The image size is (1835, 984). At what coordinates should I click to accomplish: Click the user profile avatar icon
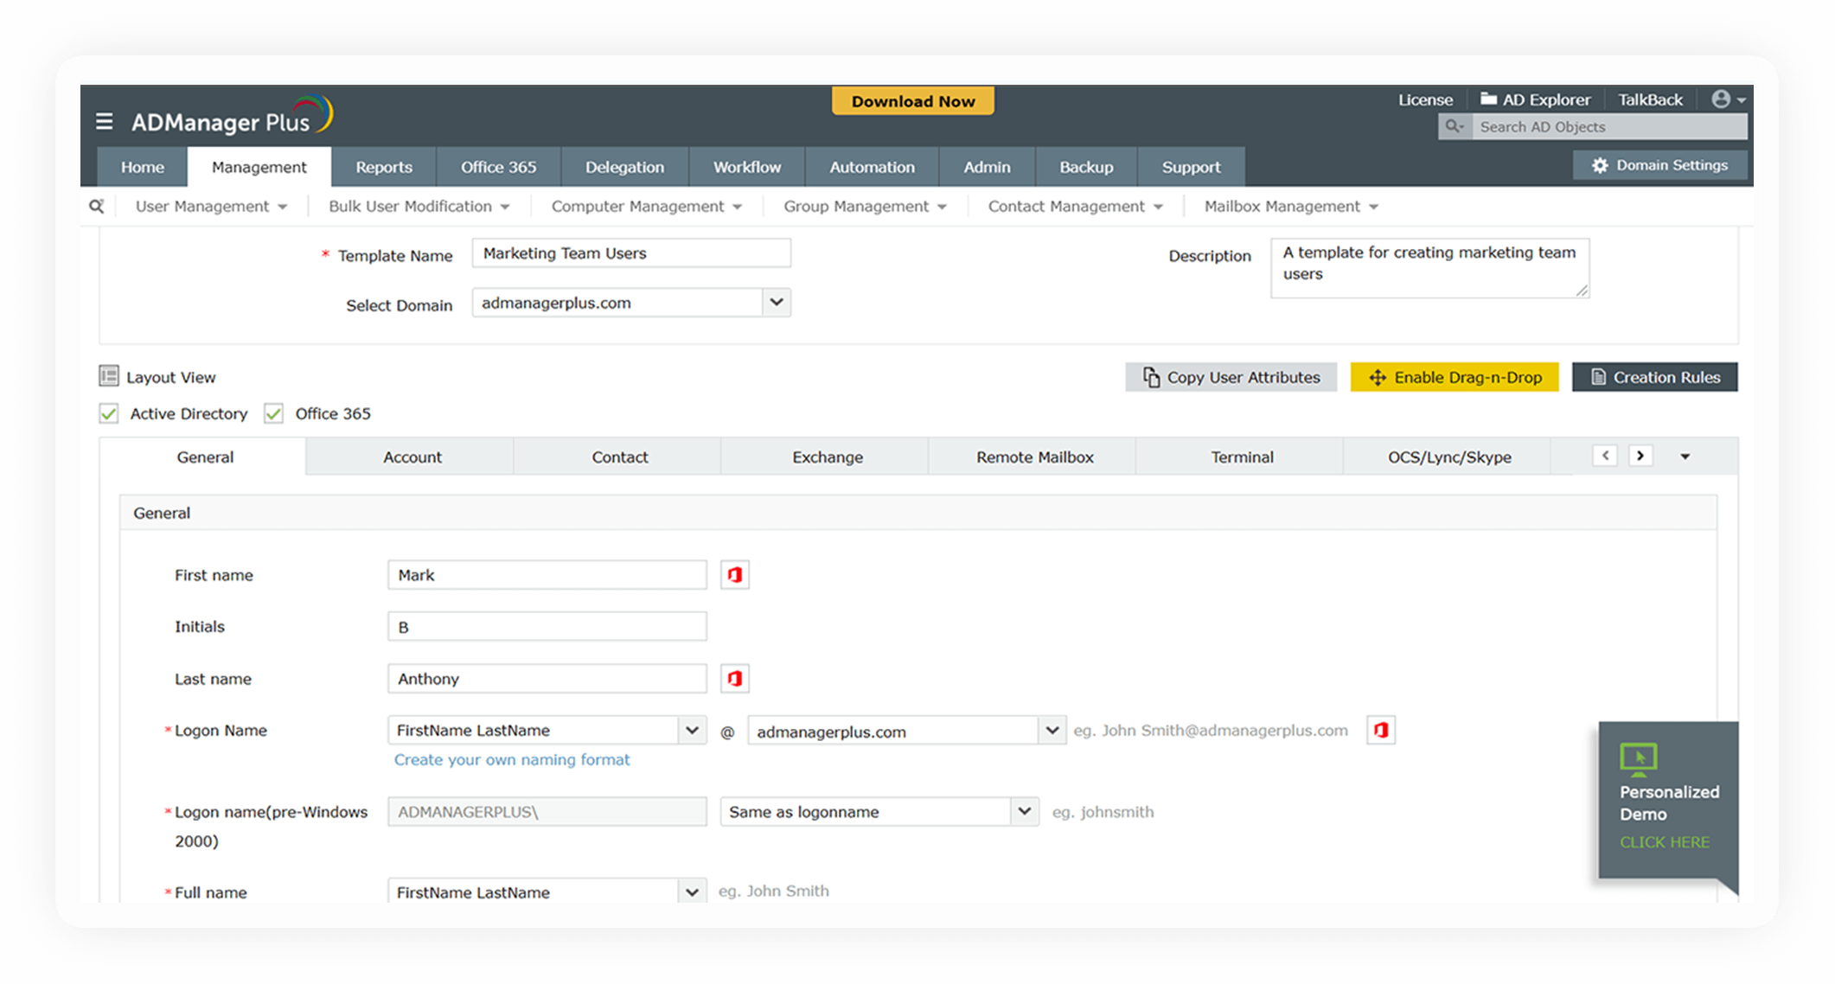pyautogui.click(x=1721, y=99)
